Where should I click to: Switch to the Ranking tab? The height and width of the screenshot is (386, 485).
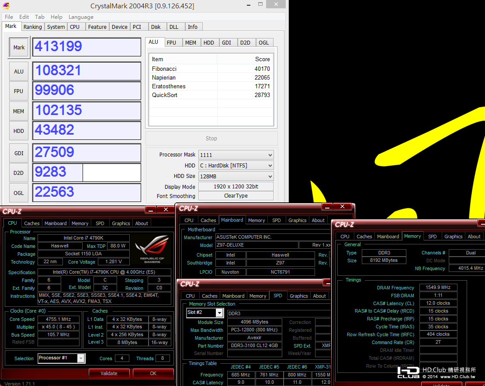(x=32, y=27)
